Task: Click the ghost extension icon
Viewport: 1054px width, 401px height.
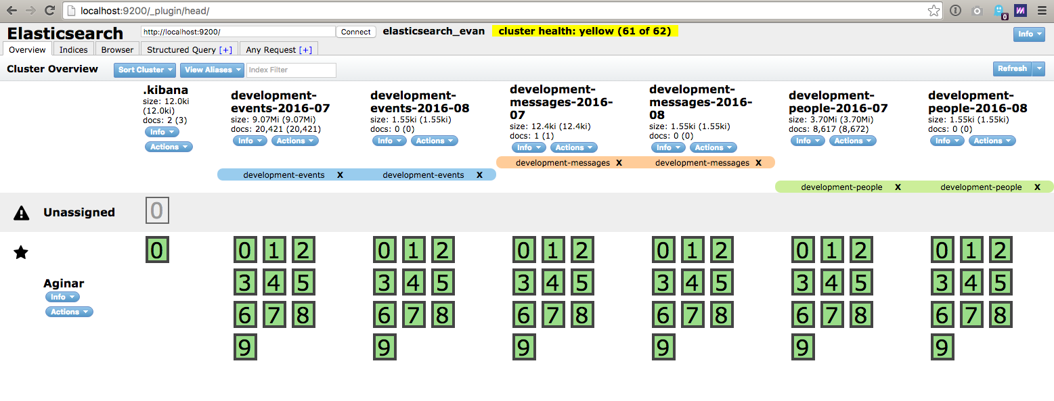Action: point(999,11)
